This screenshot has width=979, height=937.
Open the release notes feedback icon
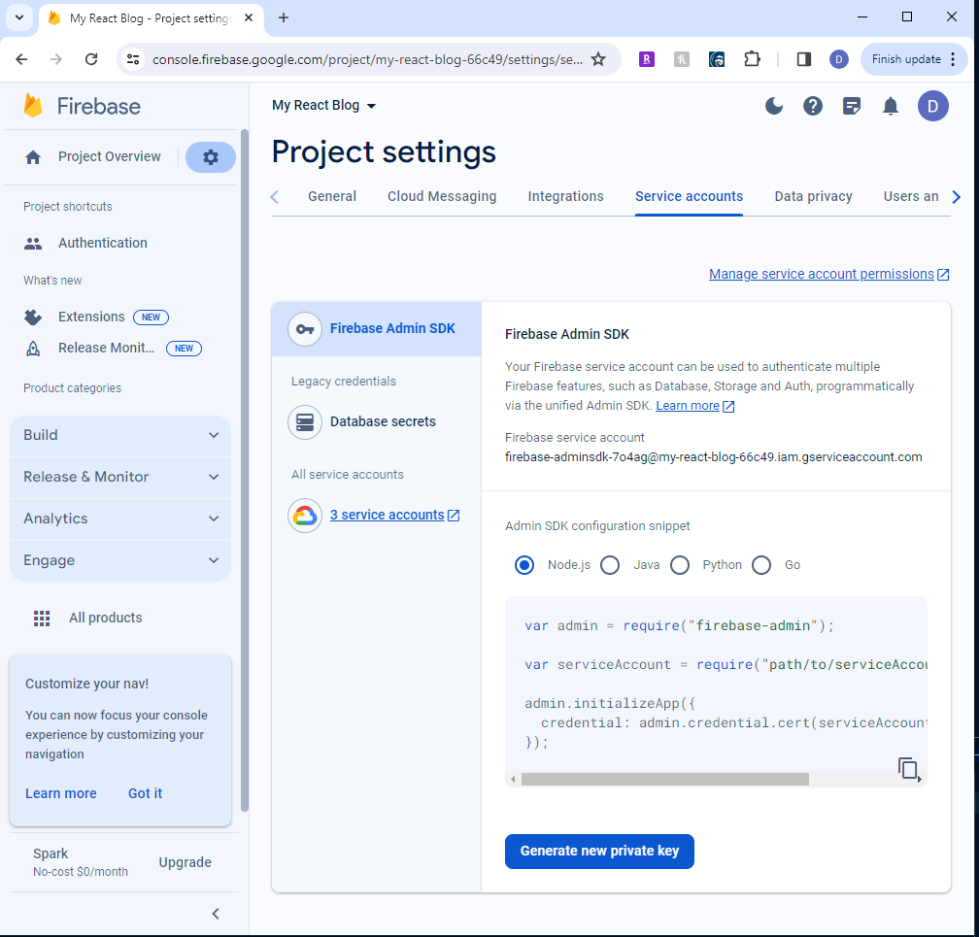tap(852, 106)
